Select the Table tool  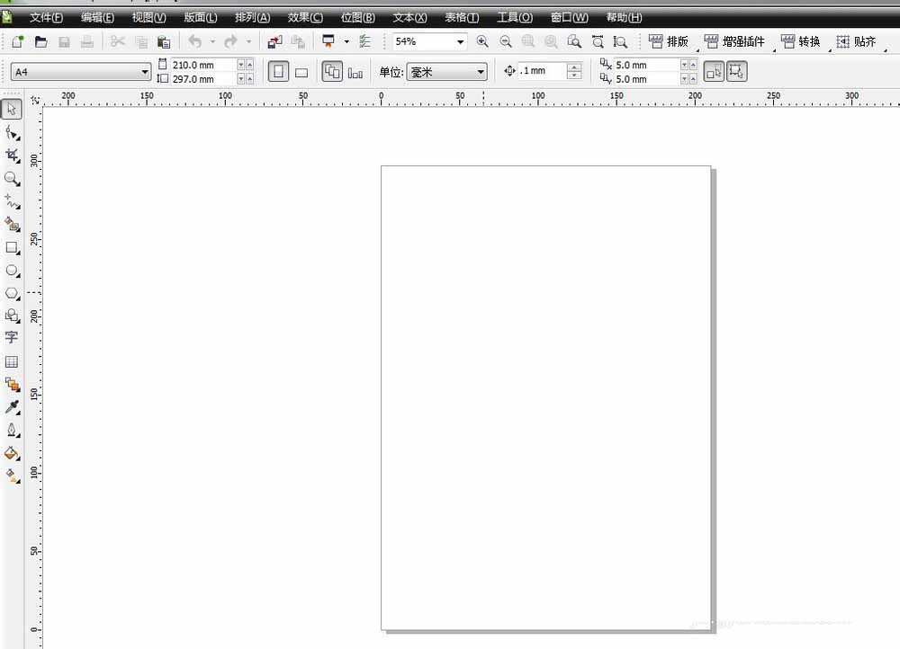tap(12, 361)
